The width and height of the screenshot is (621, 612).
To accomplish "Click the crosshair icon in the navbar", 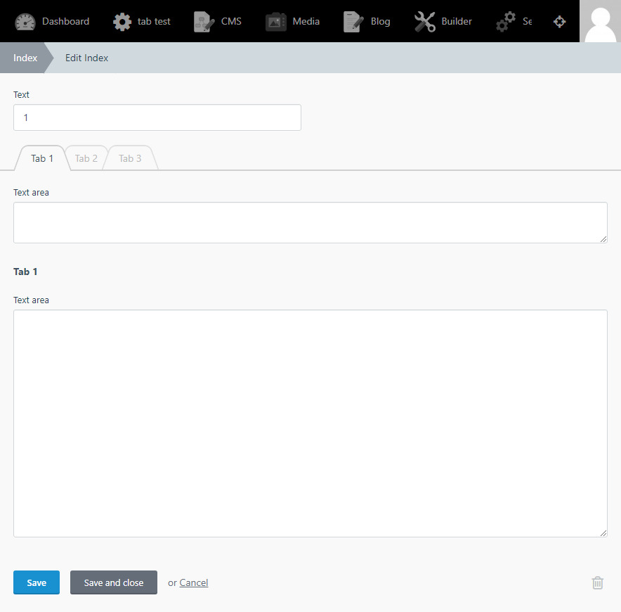I will [x=559, y=21].
